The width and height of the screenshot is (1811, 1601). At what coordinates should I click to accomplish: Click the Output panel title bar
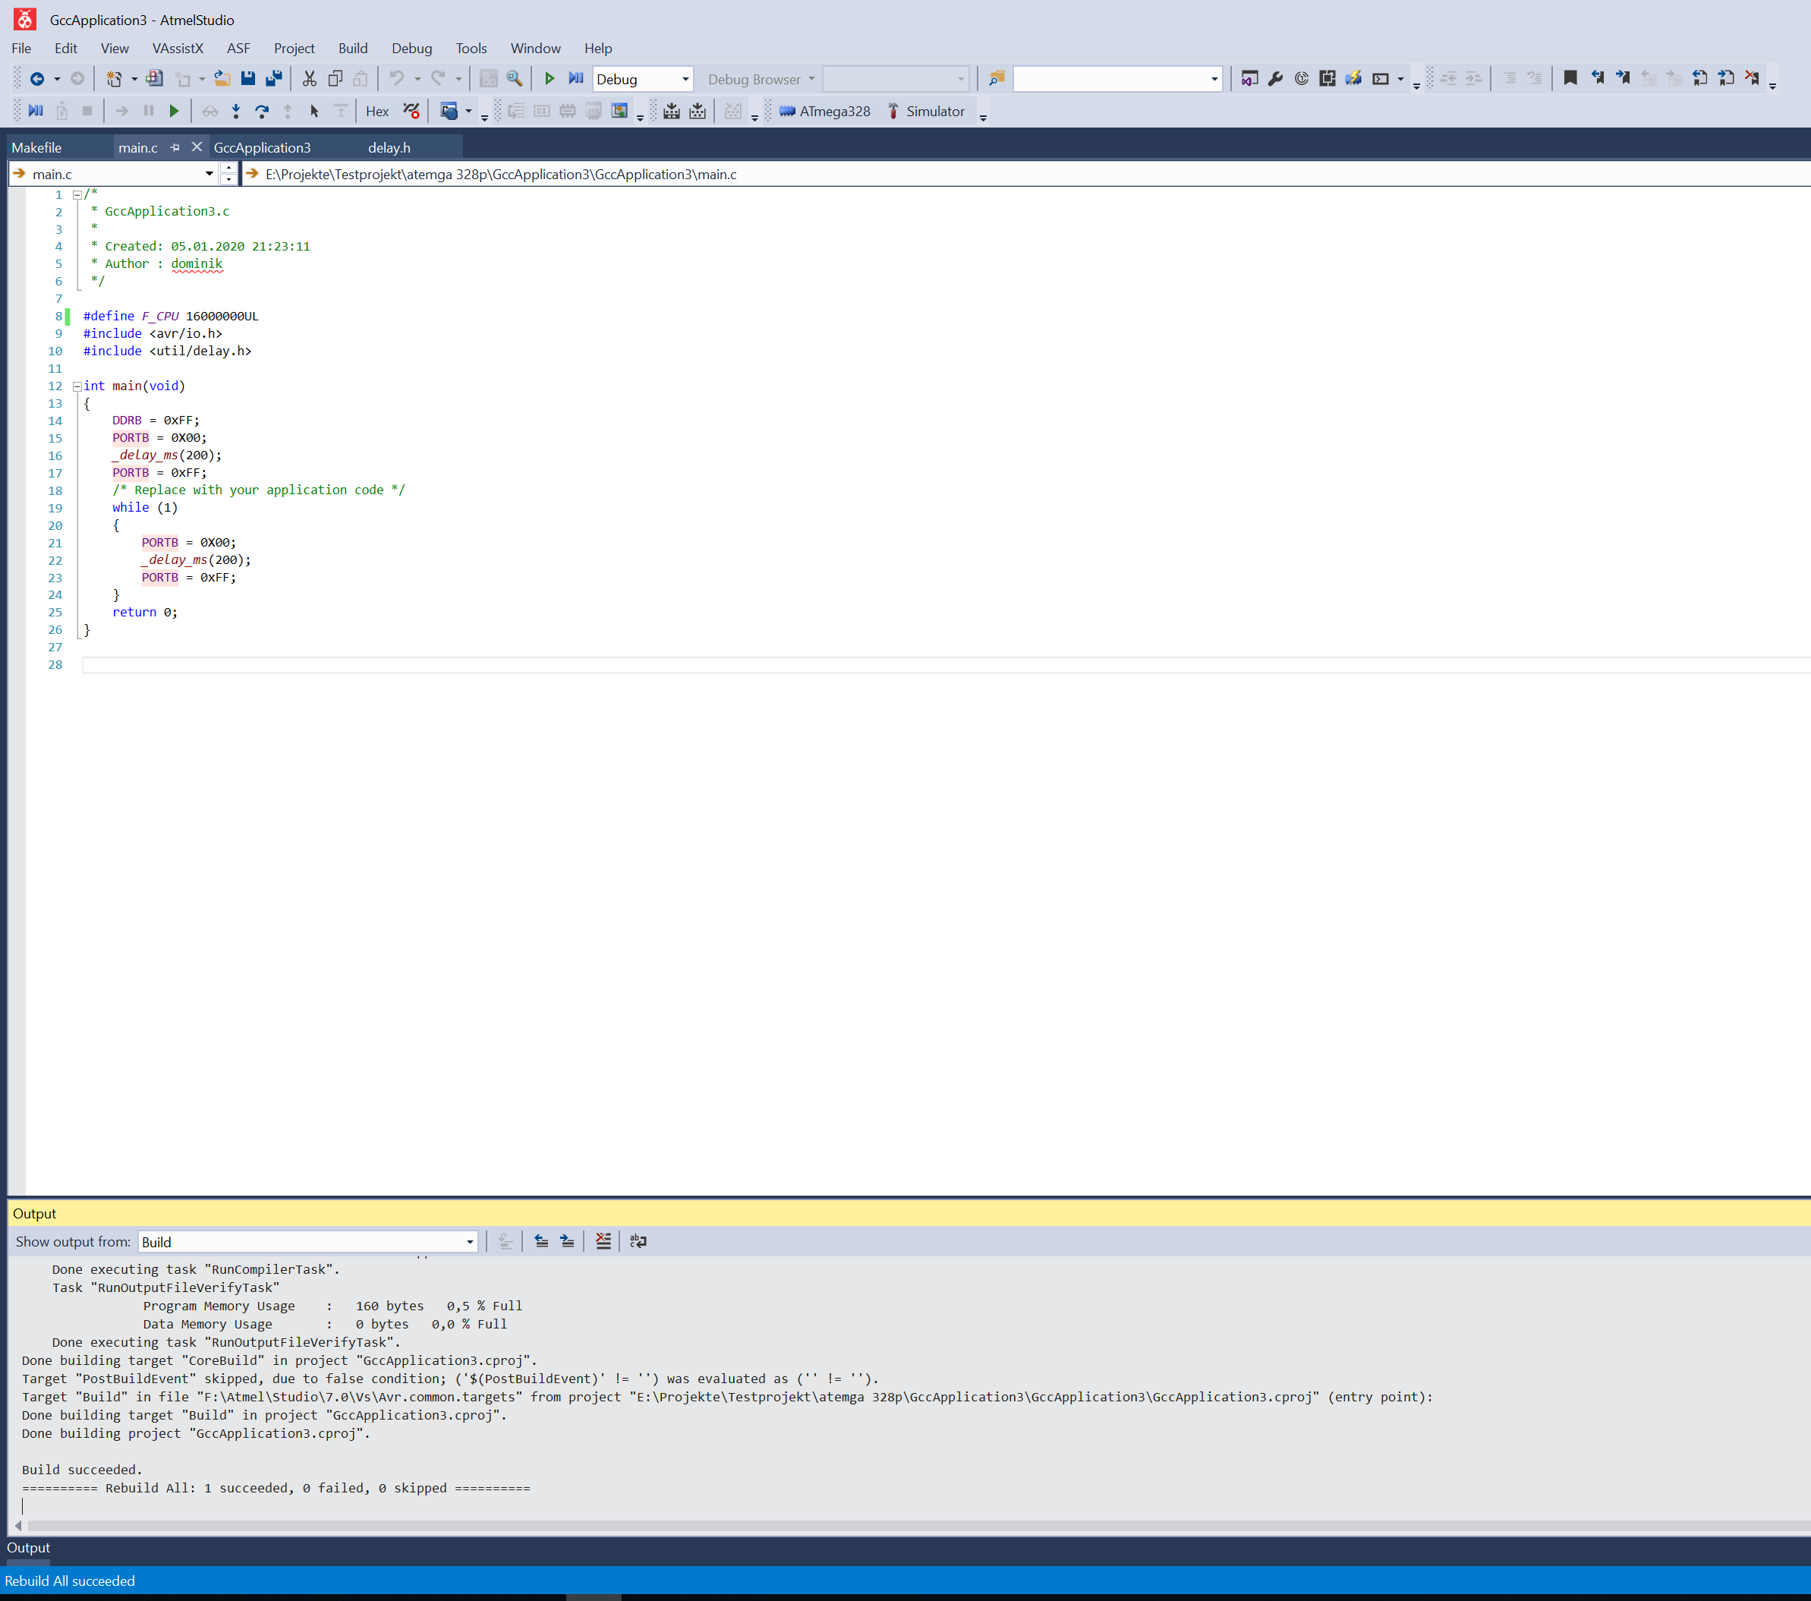(909, 1213)
